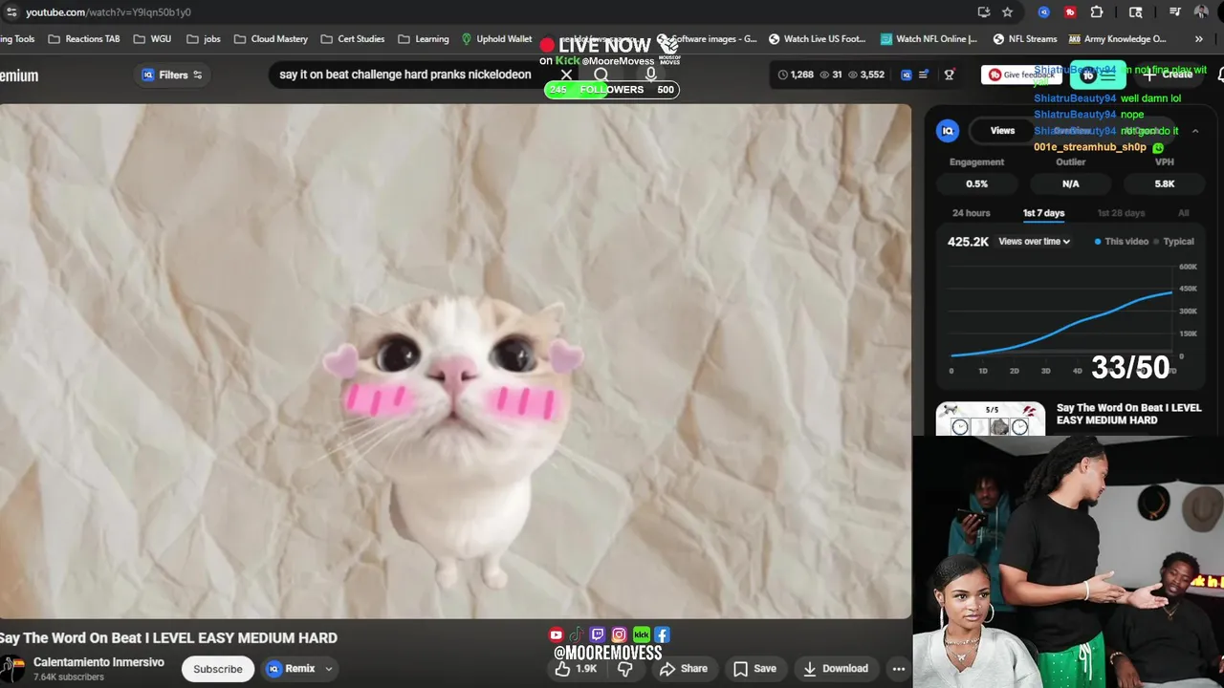Image resolution: width=1224 pixels, height=688 pixels.
Task: Open the Cloud Mastery bookmark folder
Action: pos(271,39)
